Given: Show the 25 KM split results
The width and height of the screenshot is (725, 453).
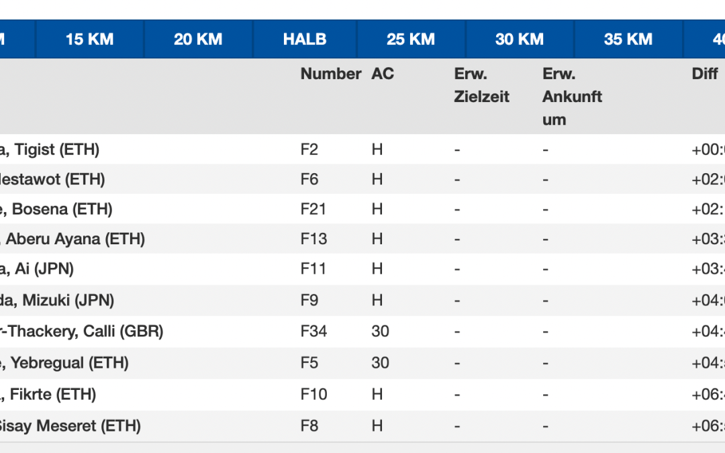Looking at the screenshot, I should click(x=411, y=39).
